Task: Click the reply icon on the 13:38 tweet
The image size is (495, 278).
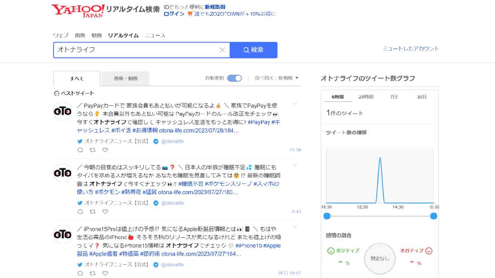Action: tap(80, 150)
